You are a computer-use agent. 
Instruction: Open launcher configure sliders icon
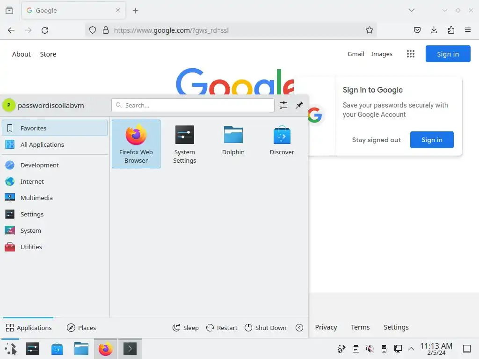click(283, 105)
